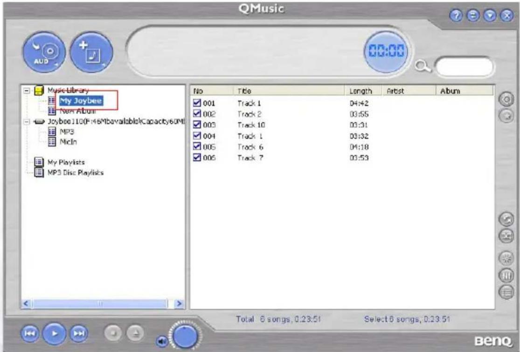Select the Track 10 title
Screen dimensions: 520x352
(251, 125)
